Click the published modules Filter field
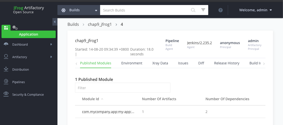Viewport: 283px width, 125px height. pos(122,88)
